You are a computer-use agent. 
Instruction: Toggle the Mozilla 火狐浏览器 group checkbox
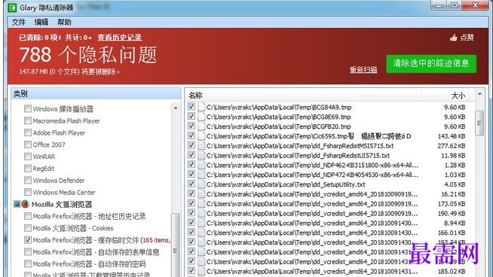coord(17,204)
